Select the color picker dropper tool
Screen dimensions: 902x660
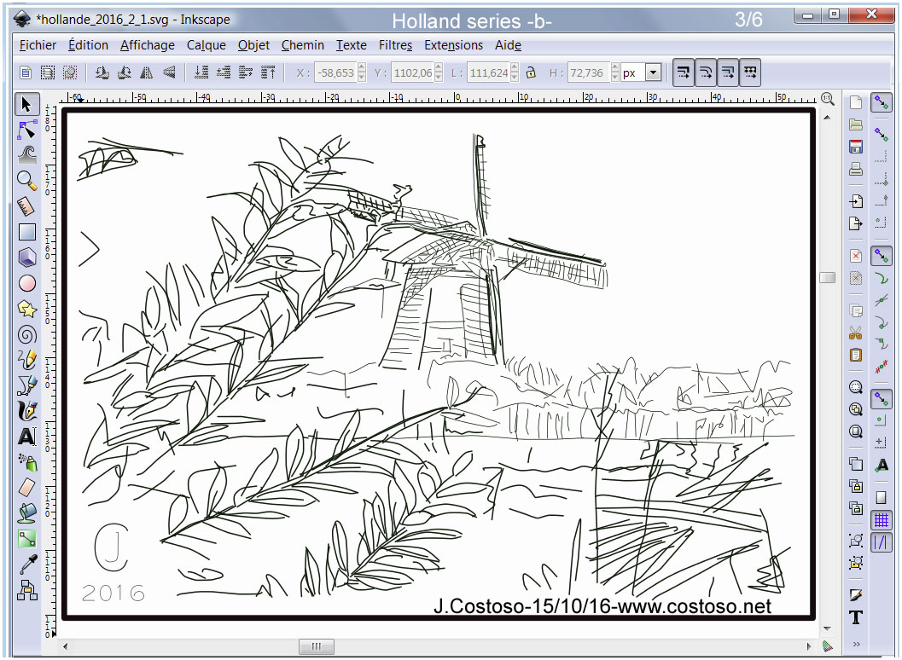point(26,564)
